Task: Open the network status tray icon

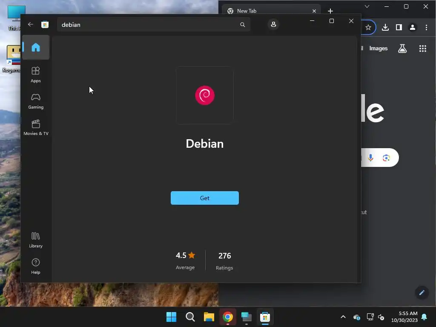Action: pos(370,317)
